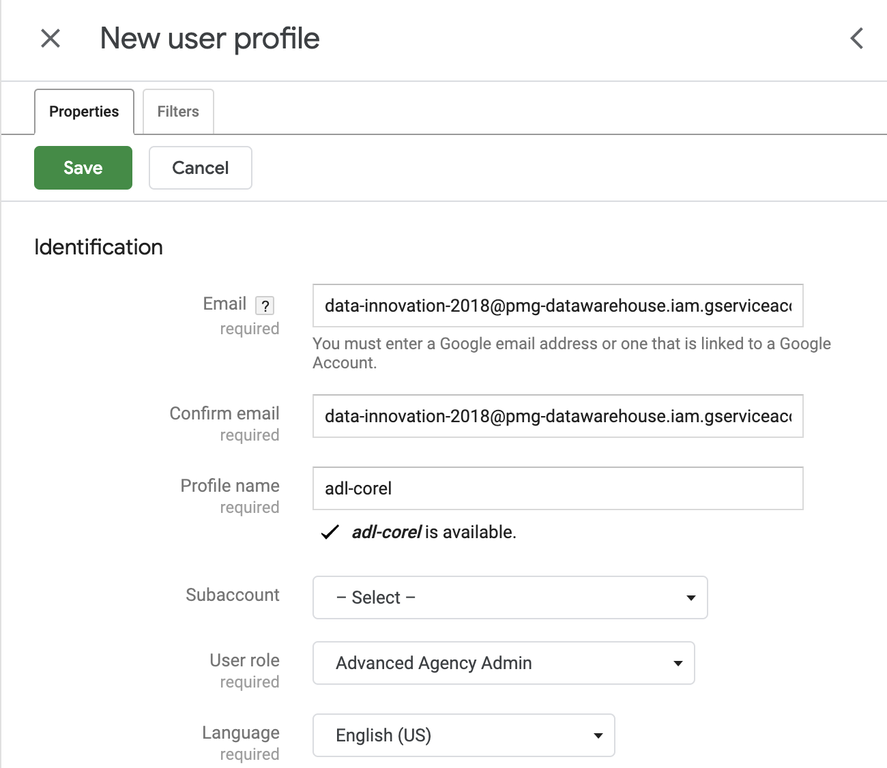
Task: Cancel the new user profile
Action: pos(200,168)
